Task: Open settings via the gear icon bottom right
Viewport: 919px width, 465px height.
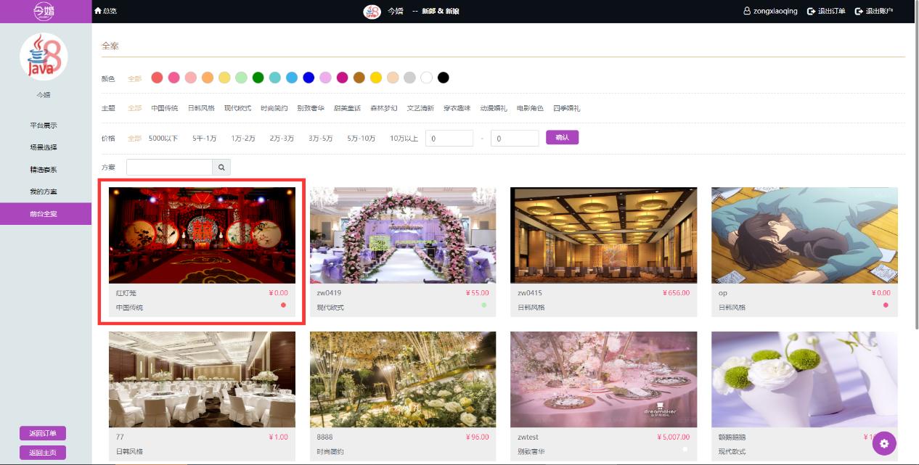Action: pyautogui.click(x=884, y=443)
